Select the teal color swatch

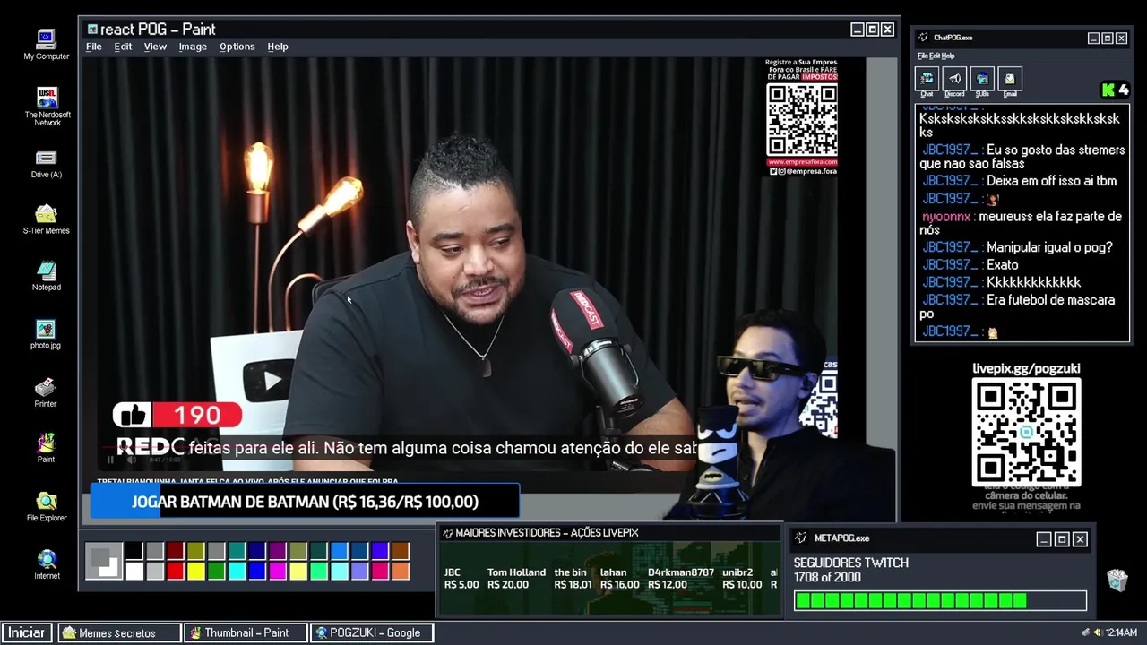pos(237,551)
